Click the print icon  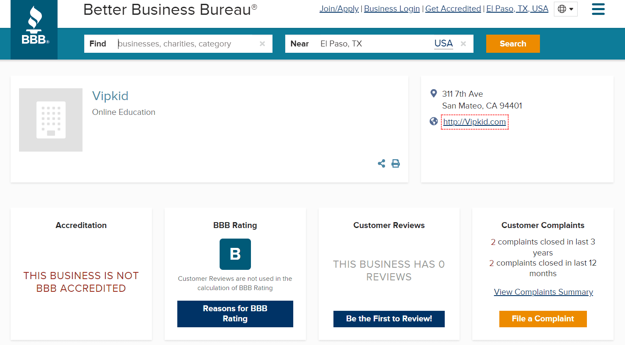396,163
